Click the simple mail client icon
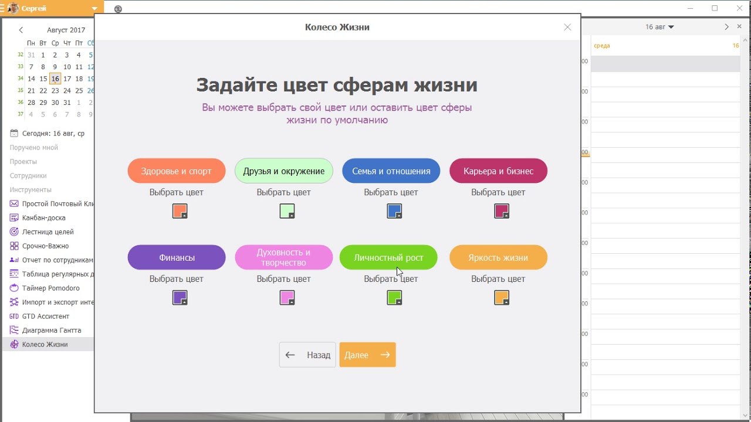Screen dimensions: 751x422 [14, 204]
